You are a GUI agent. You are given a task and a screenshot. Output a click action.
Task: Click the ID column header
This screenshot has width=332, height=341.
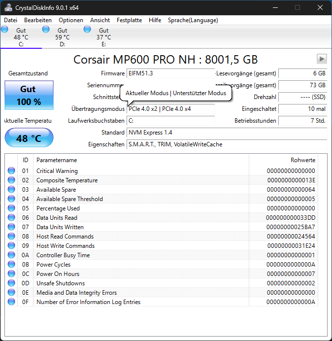[26, 160]
